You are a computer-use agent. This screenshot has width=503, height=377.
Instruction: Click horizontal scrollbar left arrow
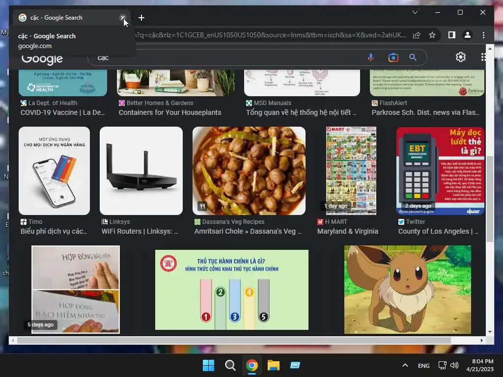[12, 341]
